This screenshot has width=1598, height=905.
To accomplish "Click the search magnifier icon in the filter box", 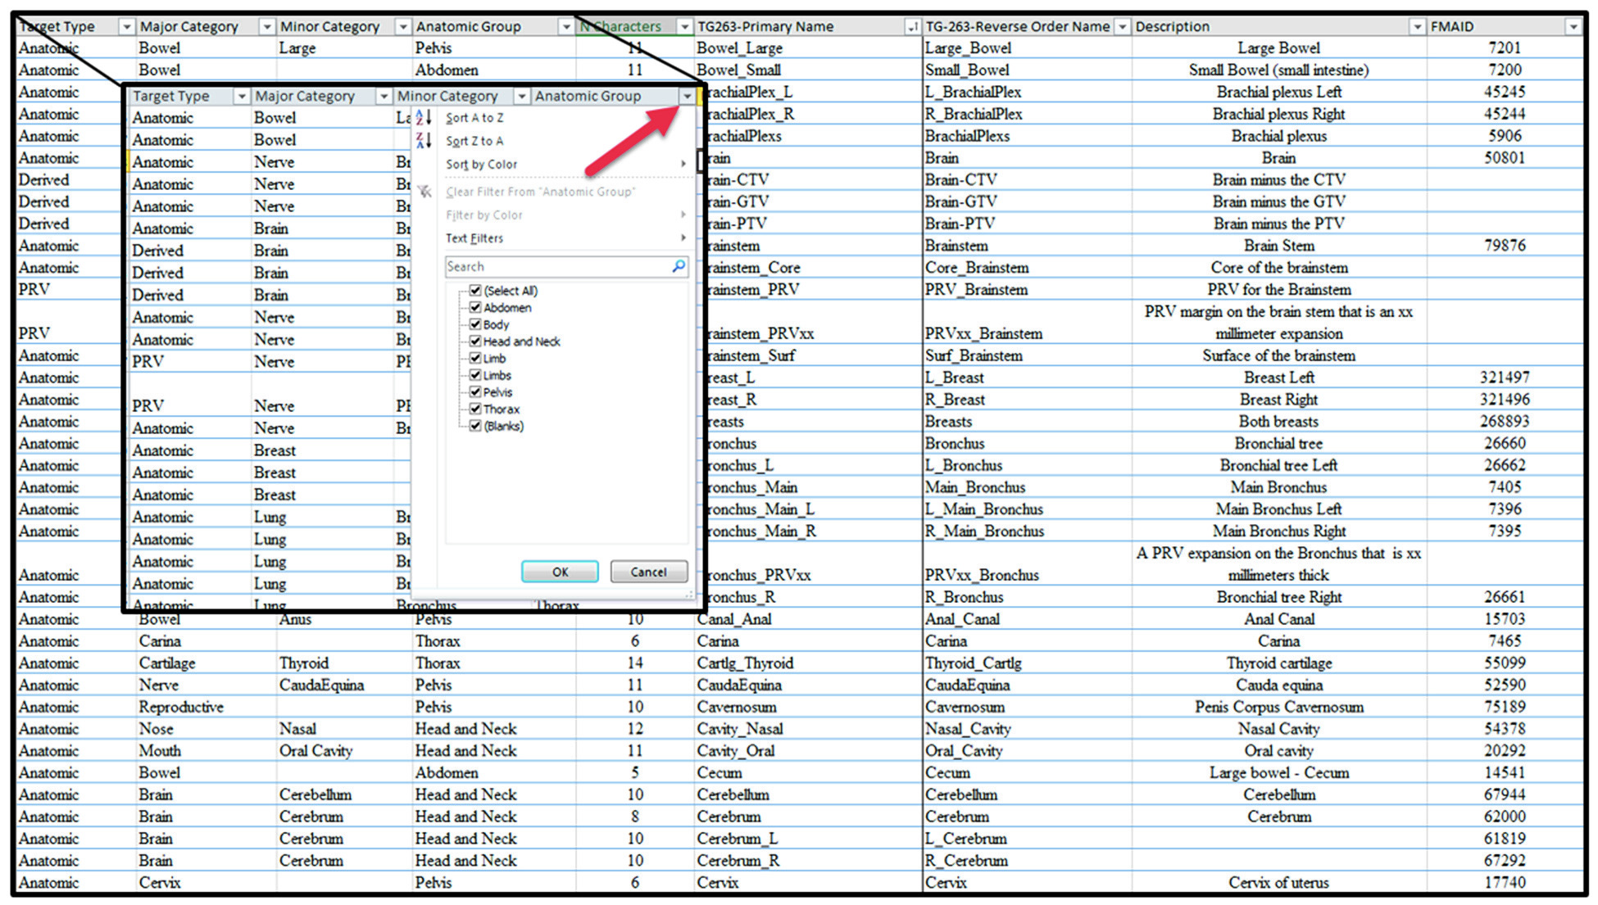I will point(678,266).
